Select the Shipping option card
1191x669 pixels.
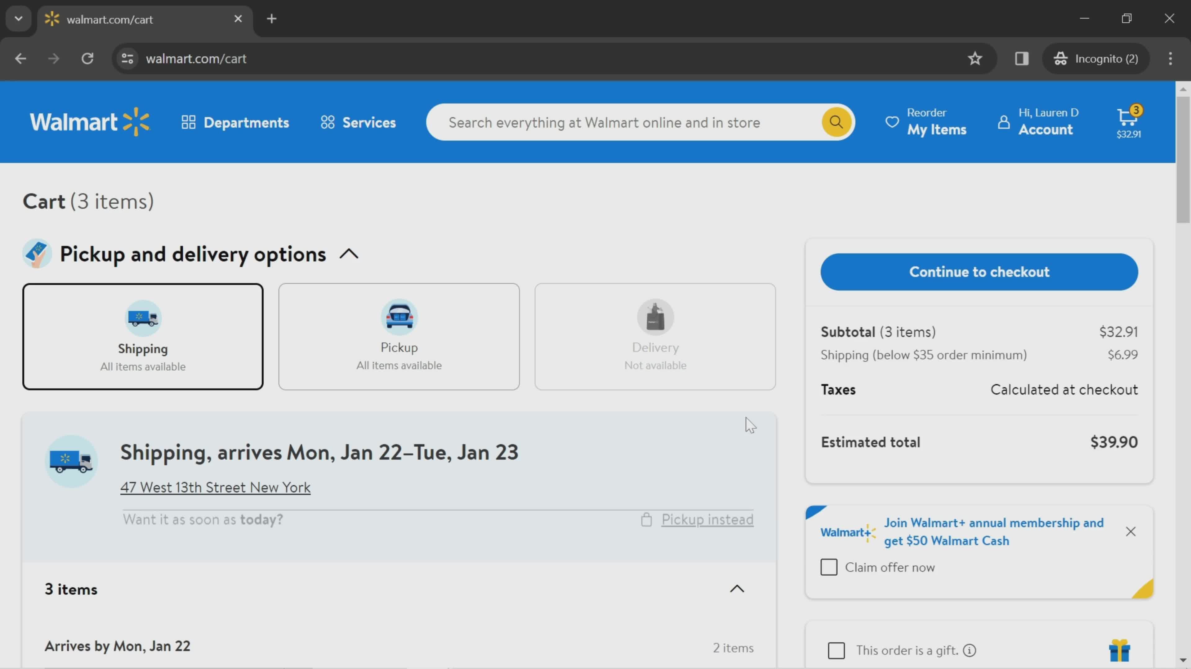pyautogui.click(x=143, y=337)
